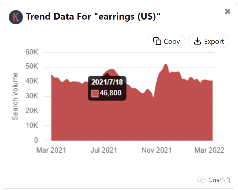Image resolution: width=238 pixels, height=190 pixels.
Task: Close the Trend Data panel
Action: (x=228, y=11)
